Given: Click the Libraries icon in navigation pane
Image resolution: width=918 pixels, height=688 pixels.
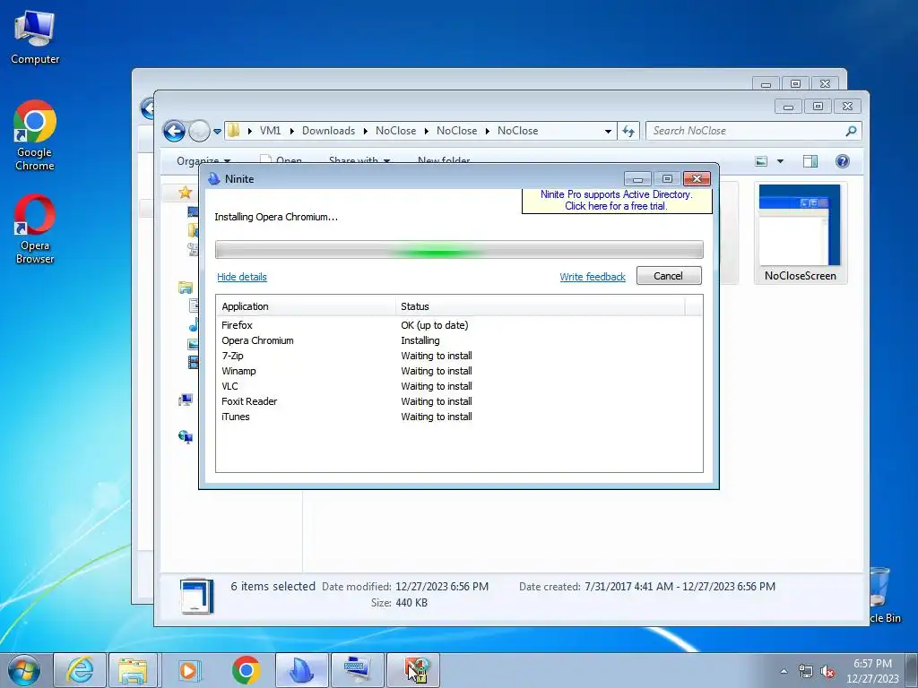Looking at the screenshot, I should 185,288.
